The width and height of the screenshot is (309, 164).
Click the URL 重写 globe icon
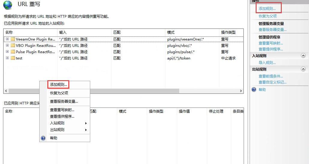pyautogui.click(x=8, y=5)
